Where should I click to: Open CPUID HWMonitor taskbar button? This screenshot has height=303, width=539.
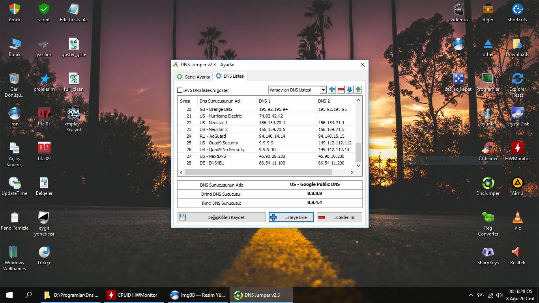pyautogui.click(x=135, y=295)
